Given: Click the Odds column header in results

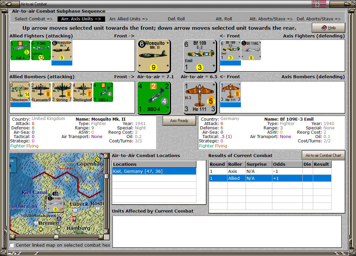Looking at the screenshot, I should pos(287,164).
